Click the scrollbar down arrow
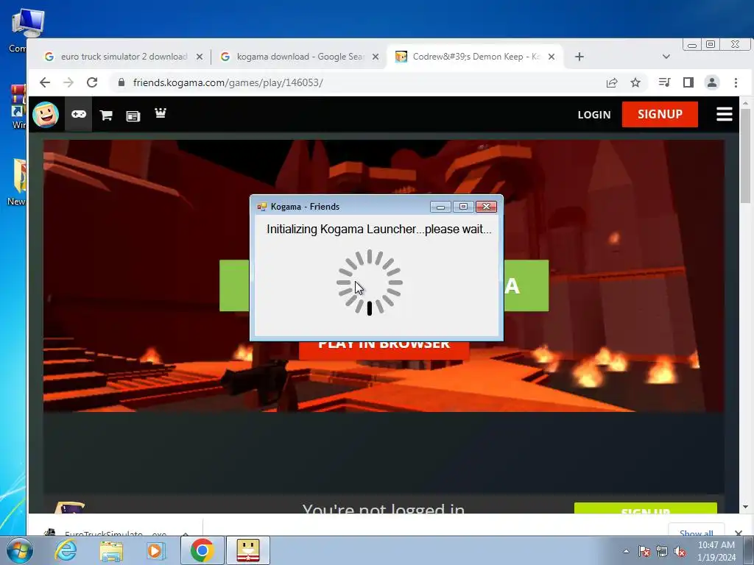 tap(745, 507)
